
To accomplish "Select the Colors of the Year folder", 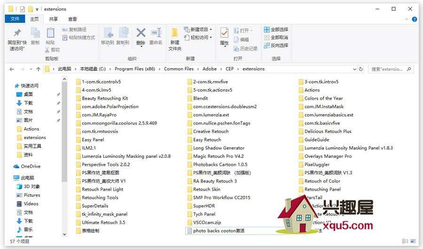I will [321, 98].
